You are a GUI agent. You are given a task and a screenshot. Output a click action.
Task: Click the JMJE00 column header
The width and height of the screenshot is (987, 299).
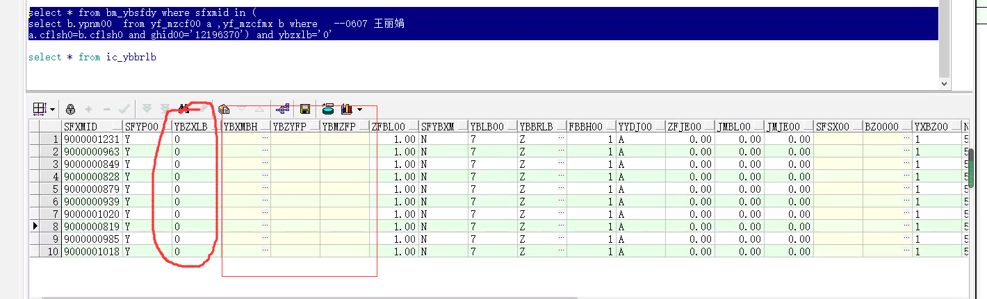pos(789,126)
